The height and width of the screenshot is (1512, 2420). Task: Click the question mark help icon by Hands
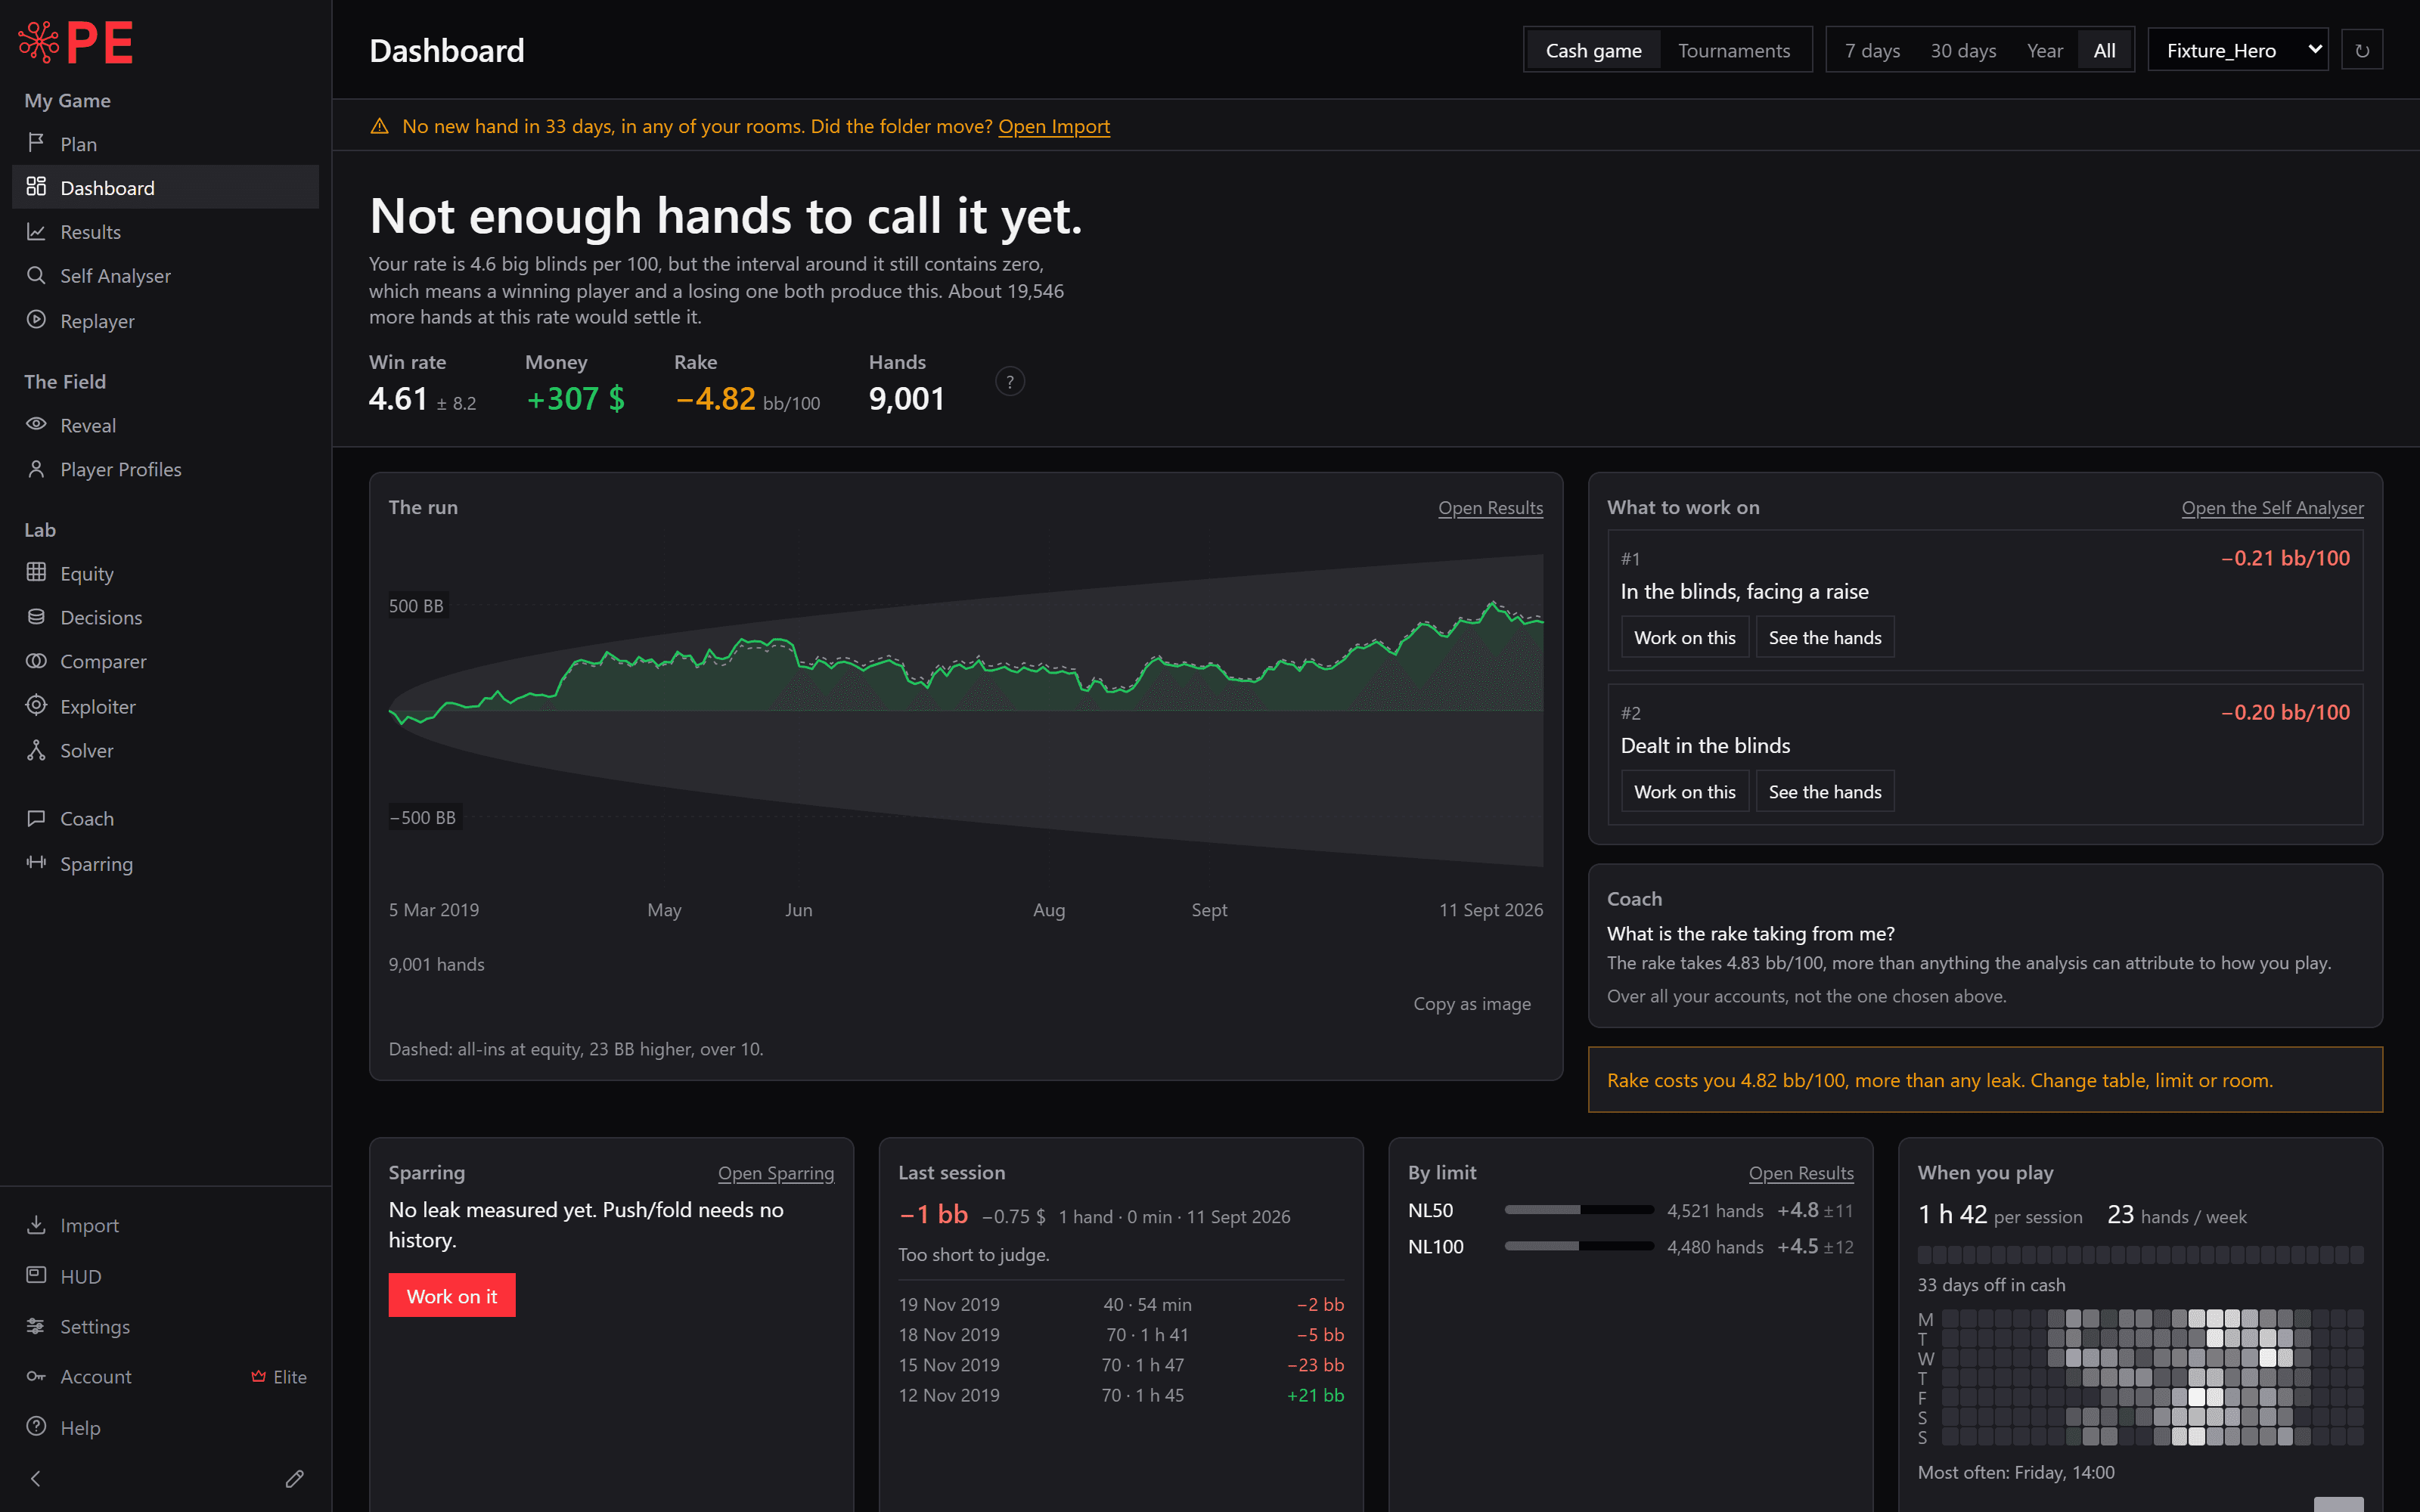(1010, 382)
